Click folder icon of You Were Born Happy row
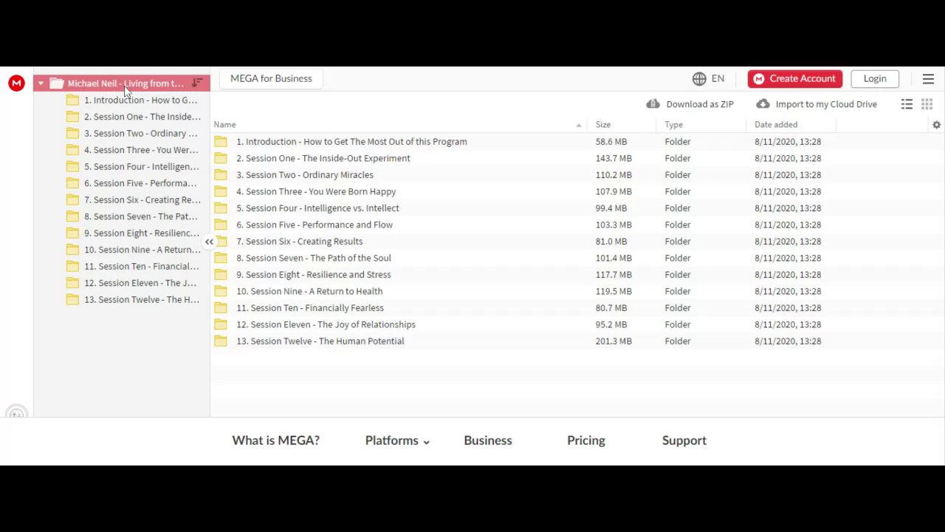945x532 pixels. [221, 191]
